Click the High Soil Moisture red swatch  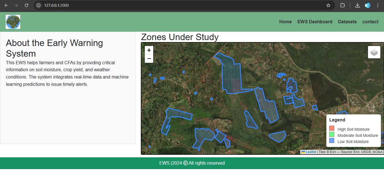[332, 128]
